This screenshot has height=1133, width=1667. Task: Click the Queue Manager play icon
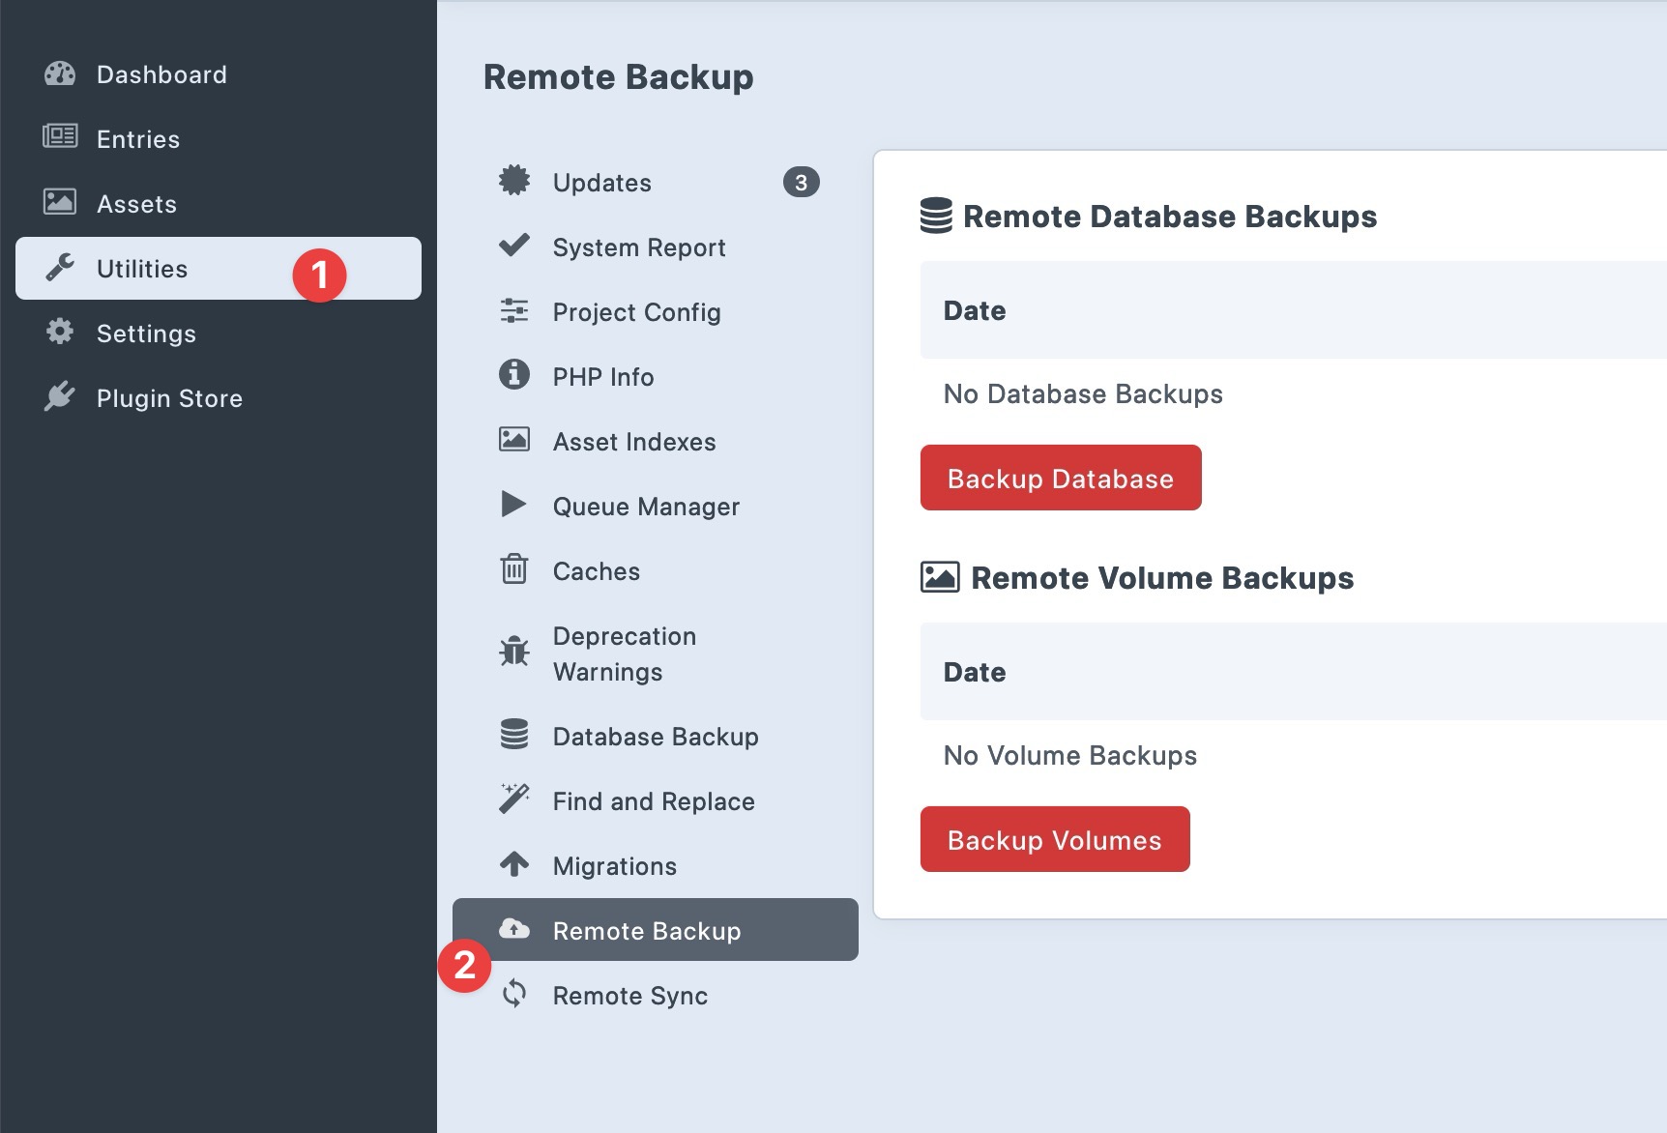[x=513, y=506]
